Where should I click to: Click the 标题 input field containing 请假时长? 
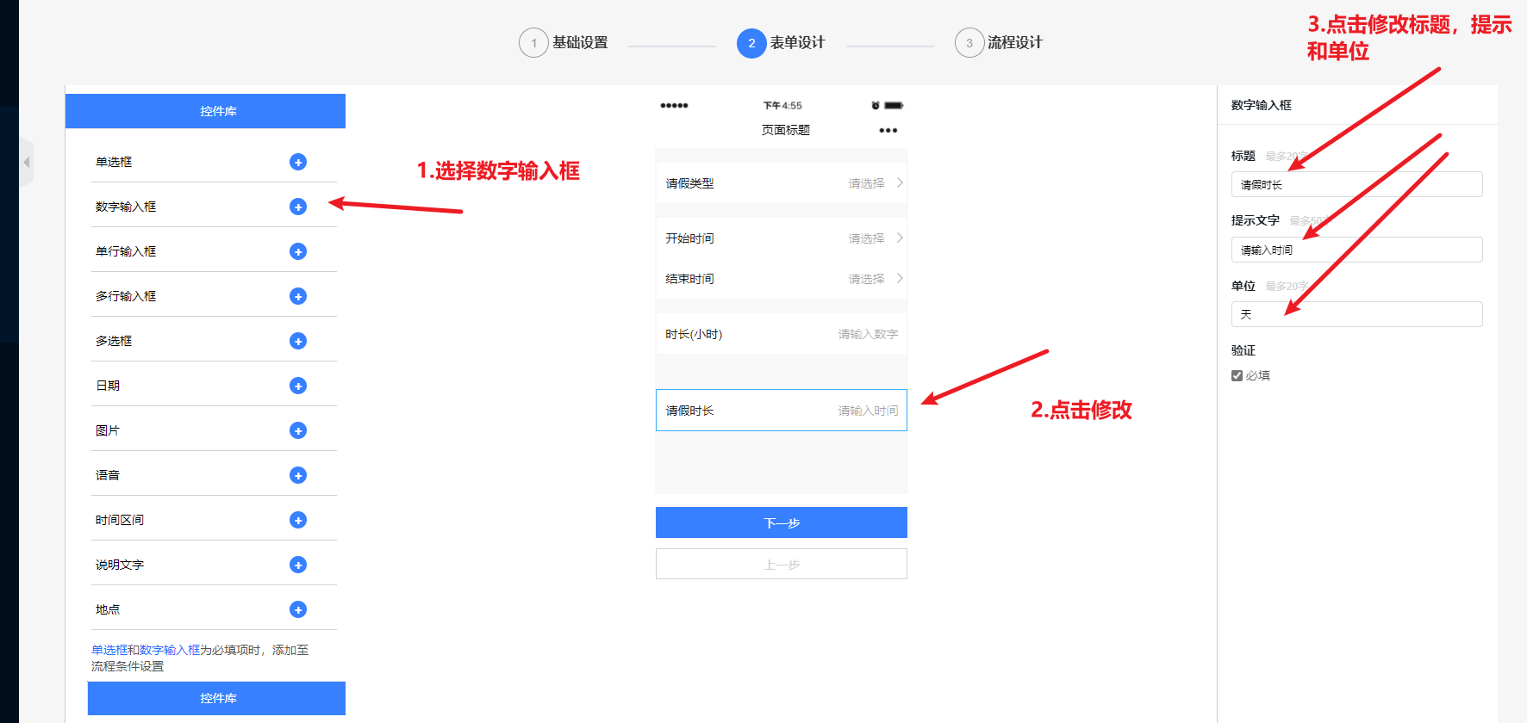pyautogui.click(x=1356, y=184)
